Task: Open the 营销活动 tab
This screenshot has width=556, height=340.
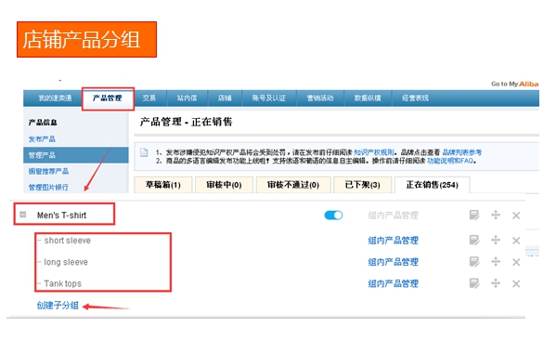Action: click(320, 98)
